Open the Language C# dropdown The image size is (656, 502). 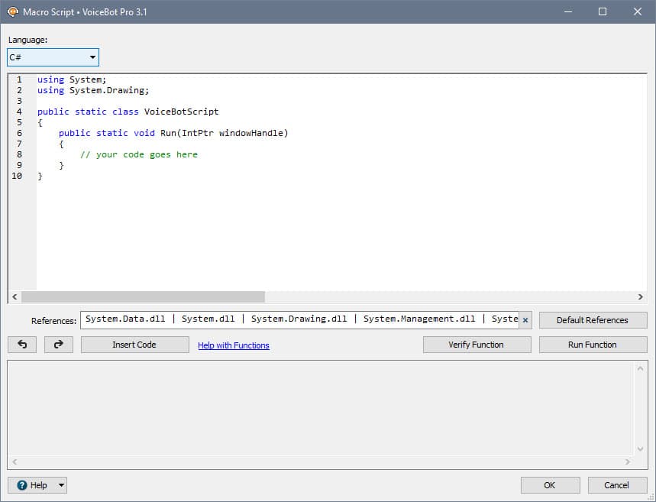click(x=53, y=57)
